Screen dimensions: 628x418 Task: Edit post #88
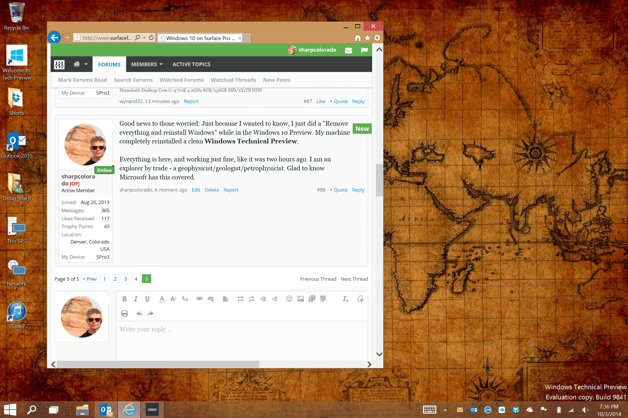[x=196, y=190]
